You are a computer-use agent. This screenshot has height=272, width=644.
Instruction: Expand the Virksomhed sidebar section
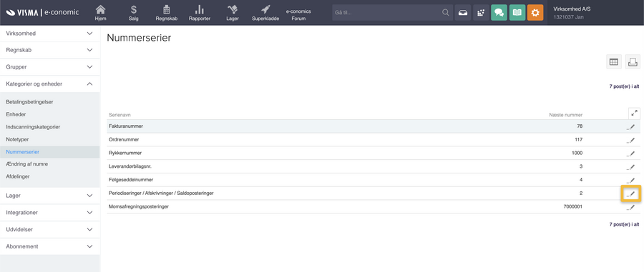49,34
